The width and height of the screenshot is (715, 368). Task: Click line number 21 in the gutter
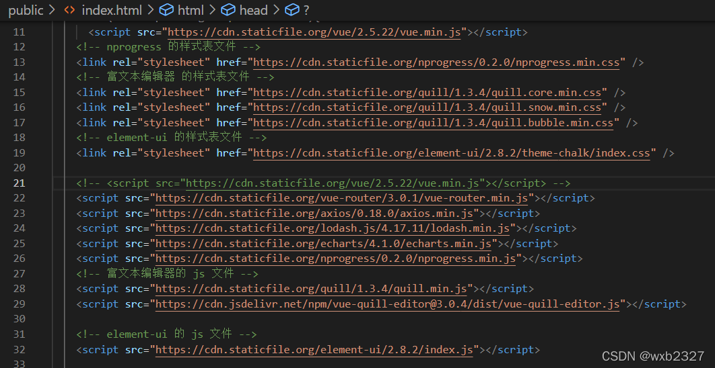pyautogui.click(x=19, y=183)
